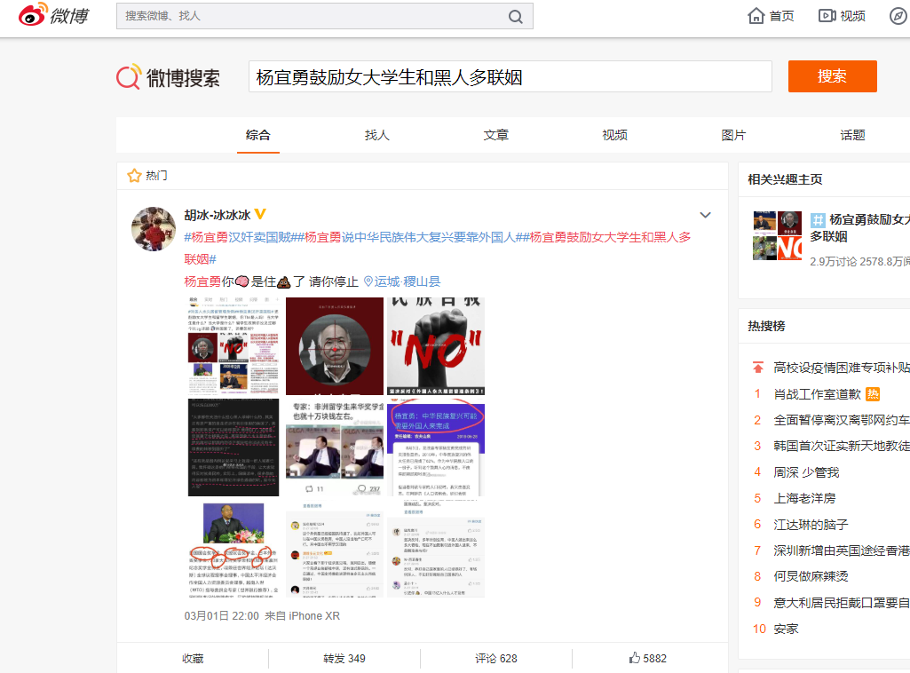This screenshot has height=673, width=910.
Task: Click the compass discover icon in header
Action: point(898,16)
